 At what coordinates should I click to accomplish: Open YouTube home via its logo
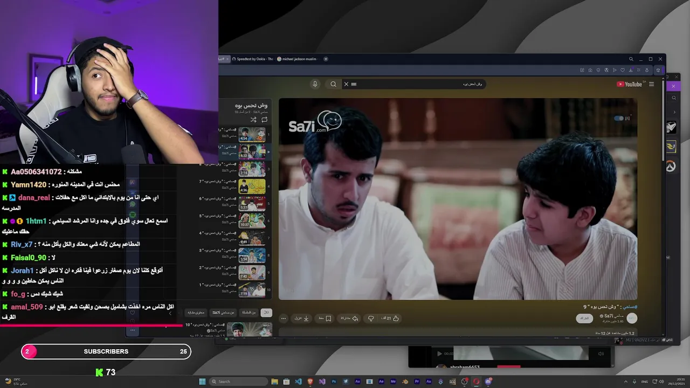coord(630,84)
